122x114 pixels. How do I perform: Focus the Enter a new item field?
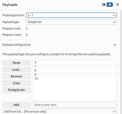tap(74, 105)
